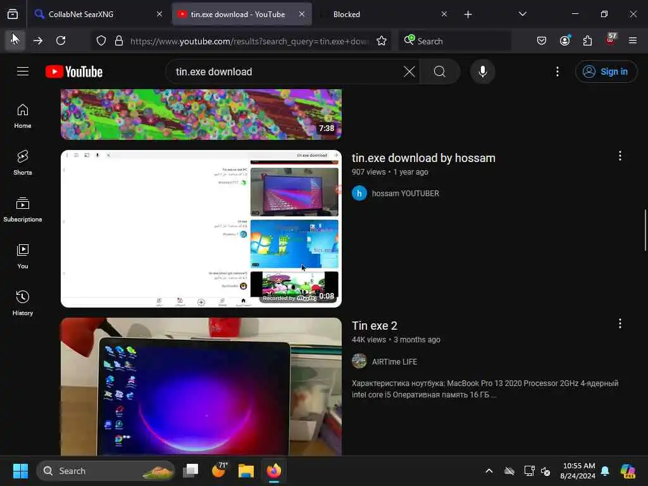
Task: Open tracking protection shield info
Action: (x=101, y=40)
